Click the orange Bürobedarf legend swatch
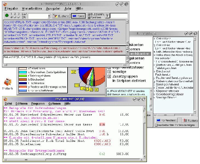 [23, 79]
